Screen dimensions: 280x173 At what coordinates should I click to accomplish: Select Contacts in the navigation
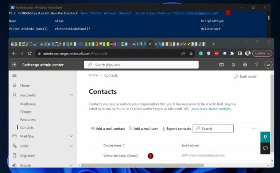(27, 128)
